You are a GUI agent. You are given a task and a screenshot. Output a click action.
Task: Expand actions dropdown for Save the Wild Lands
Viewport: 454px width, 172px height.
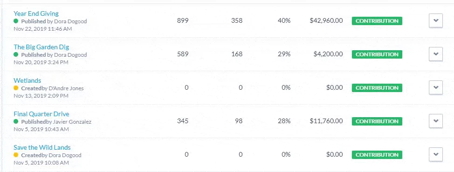pyautogui.click(x=435, y=155)
